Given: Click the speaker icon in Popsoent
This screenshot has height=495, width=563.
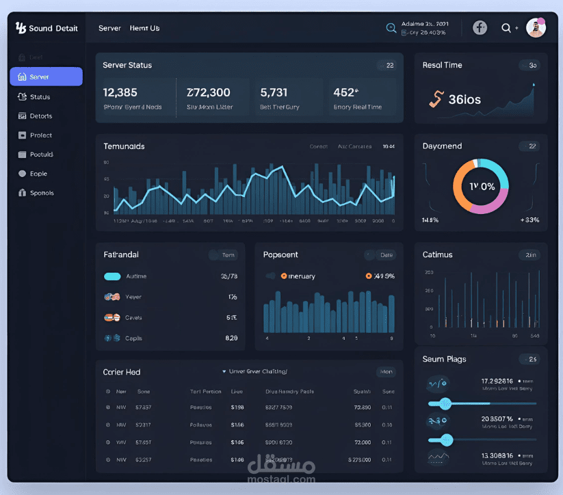Looking at the screenshot, I should pos(270,276).
